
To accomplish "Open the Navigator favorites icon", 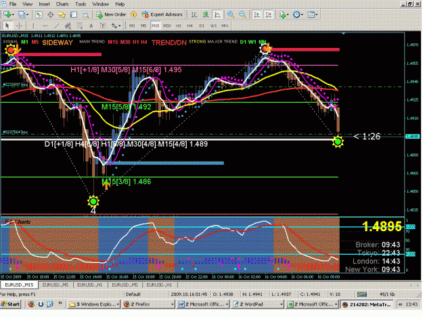I will 62,15.
